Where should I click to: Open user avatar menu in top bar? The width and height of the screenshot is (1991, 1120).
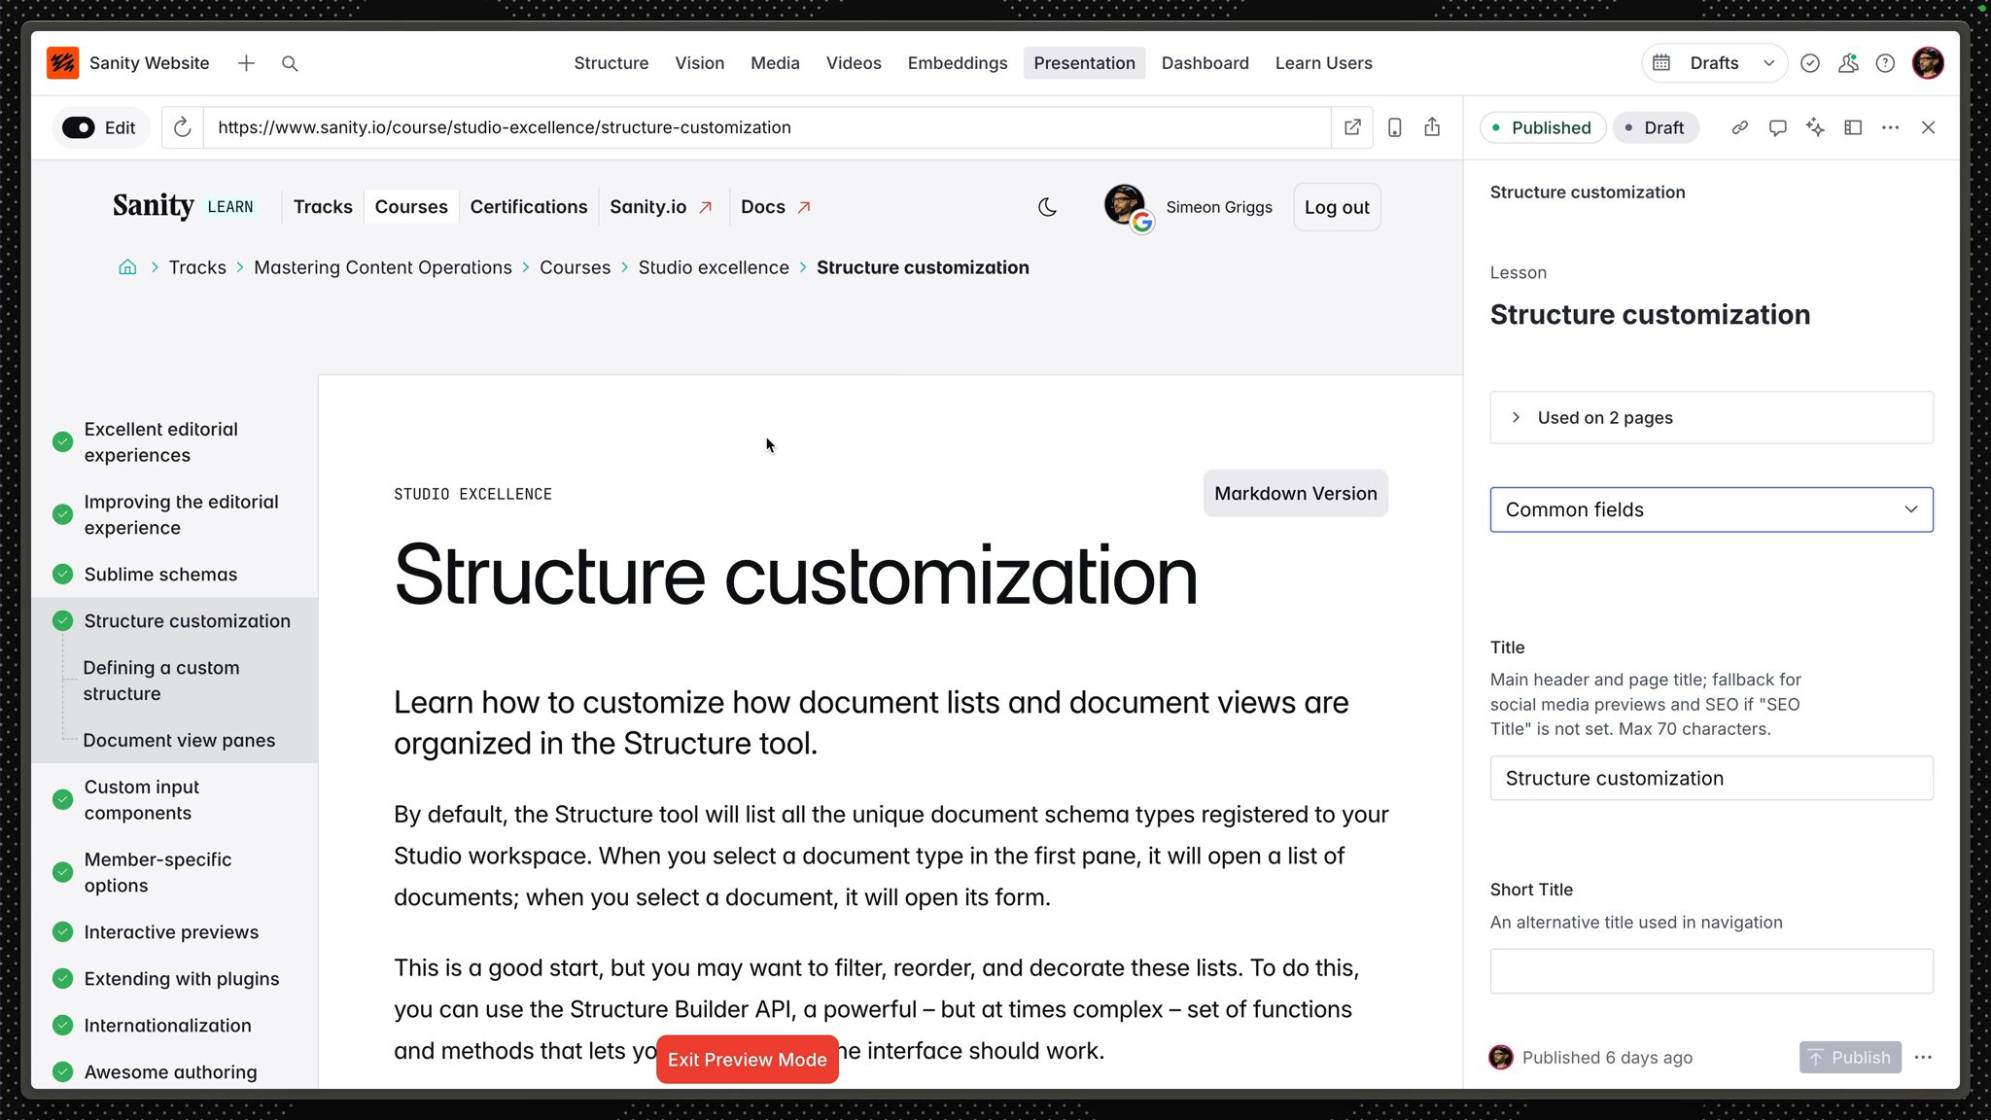1928,63
